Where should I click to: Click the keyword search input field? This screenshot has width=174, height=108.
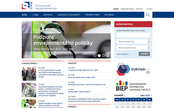(133, 35)
